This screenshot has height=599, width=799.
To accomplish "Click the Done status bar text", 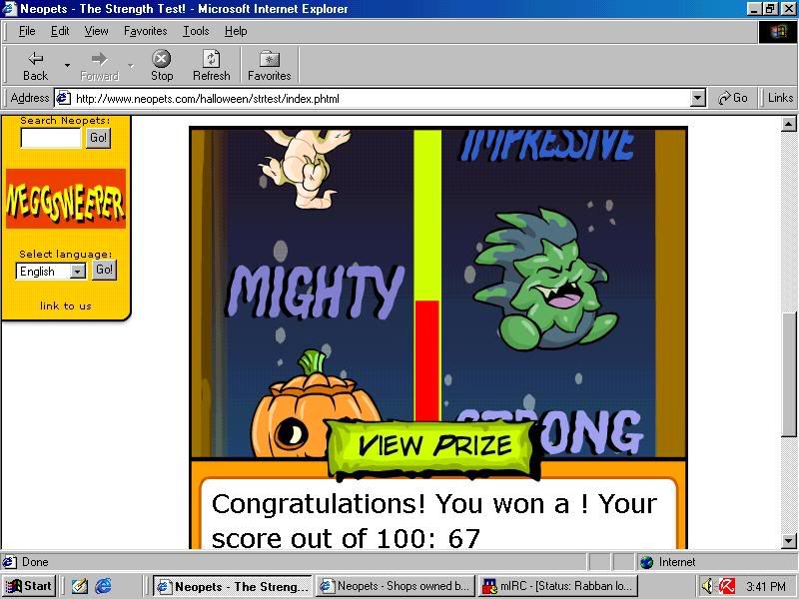I will coord(35,562).
